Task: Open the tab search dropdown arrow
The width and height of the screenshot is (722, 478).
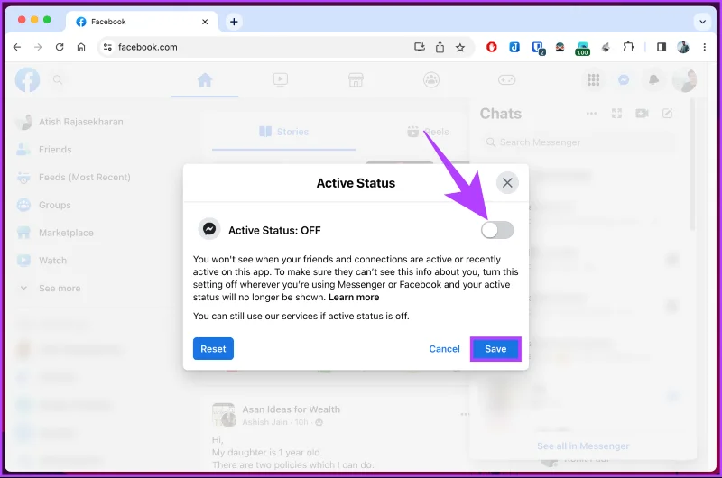Action: click(x=702, y=22)
